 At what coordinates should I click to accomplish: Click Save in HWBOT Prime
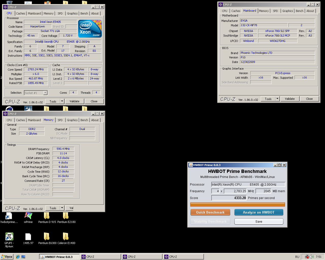(x=259, y=221)
